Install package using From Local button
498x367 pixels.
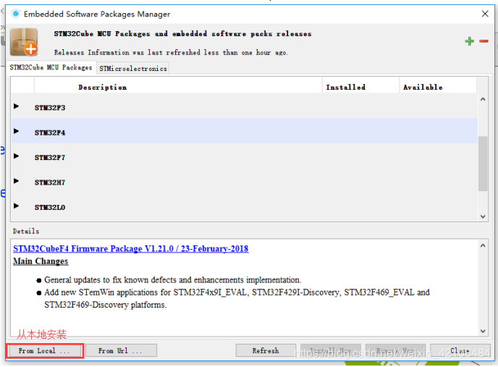44,351
